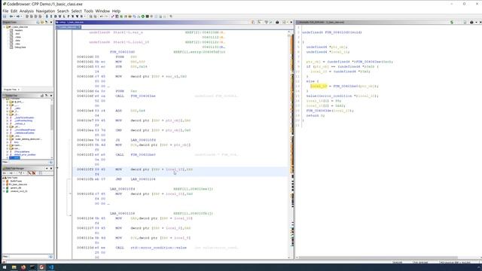
Task: Select _JustAfterInitialize node in Symbol Tree
Action: [x=24, y=117]
